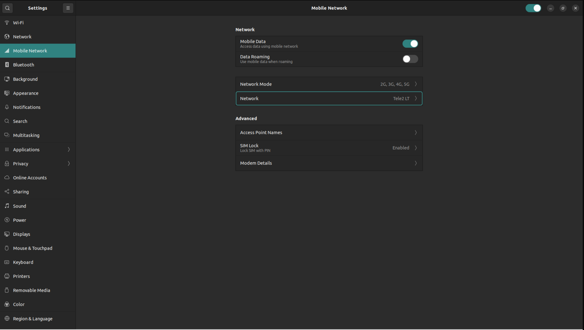Open the SIM Lock settings row
This screenshot has width=584, height=330.
pyautogui.click(x=329, y=148)
